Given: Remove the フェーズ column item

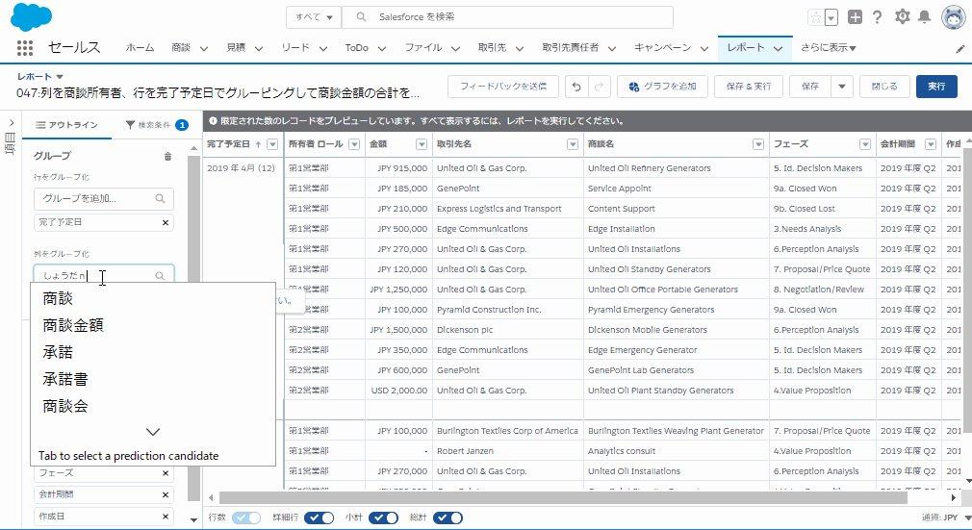Looking at the screenshot, I should 166,473.
